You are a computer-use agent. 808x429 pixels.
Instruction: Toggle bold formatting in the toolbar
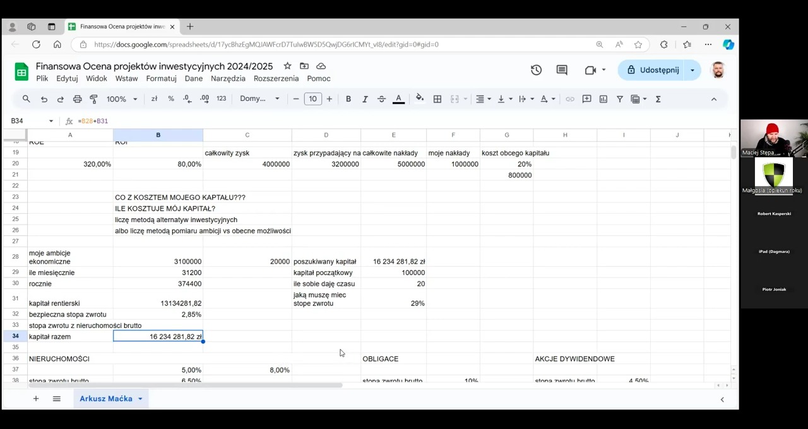coord(348,99)
